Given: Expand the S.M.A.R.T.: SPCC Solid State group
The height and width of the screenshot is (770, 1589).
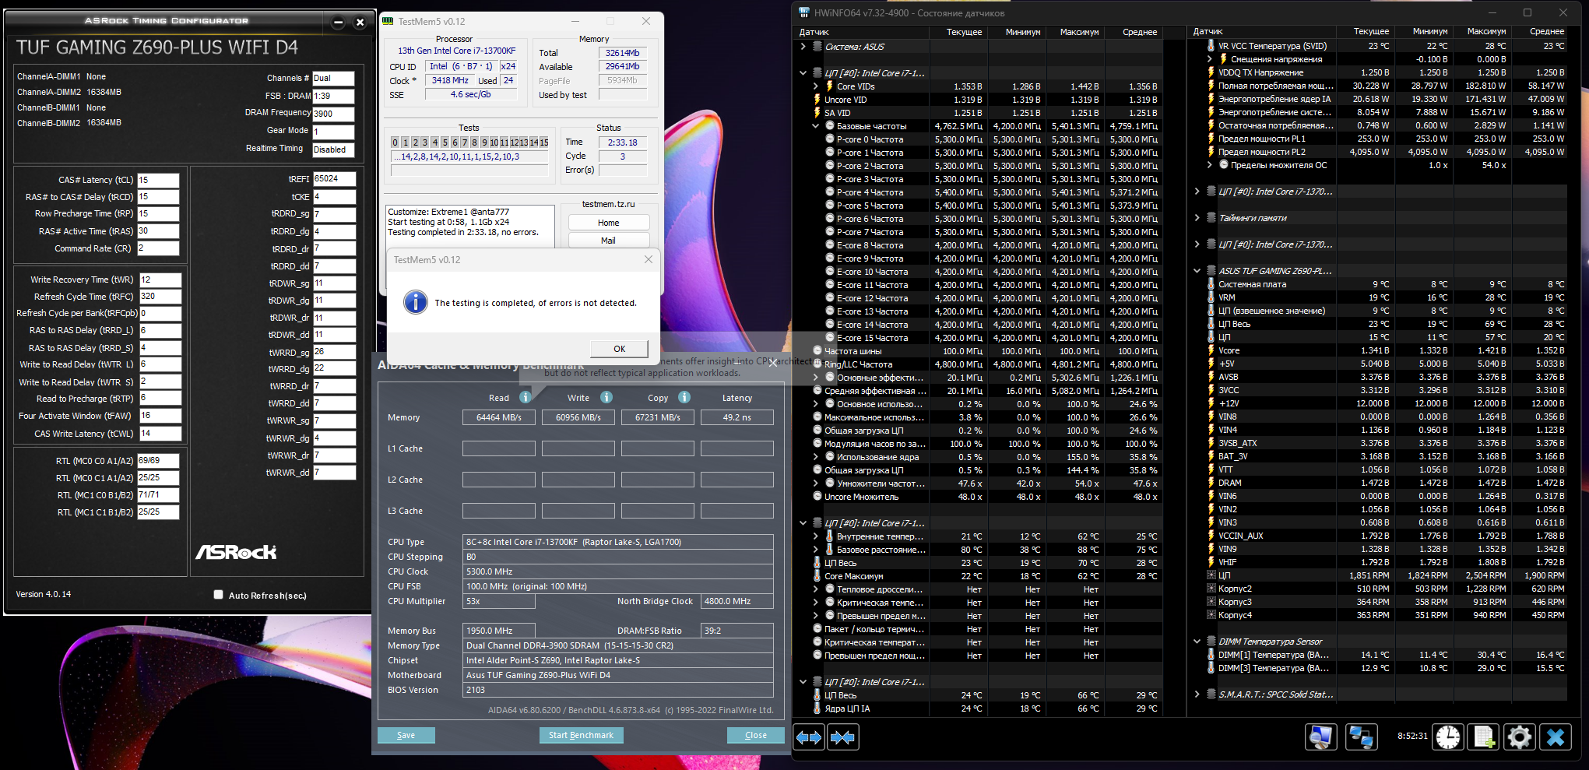Looking at the screenshot, I should [x=1197, y=694].
